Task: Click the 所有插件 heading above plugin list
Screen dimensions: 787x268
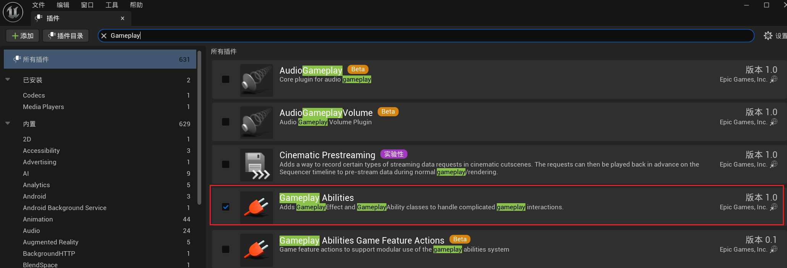Action: pos(224,51)
